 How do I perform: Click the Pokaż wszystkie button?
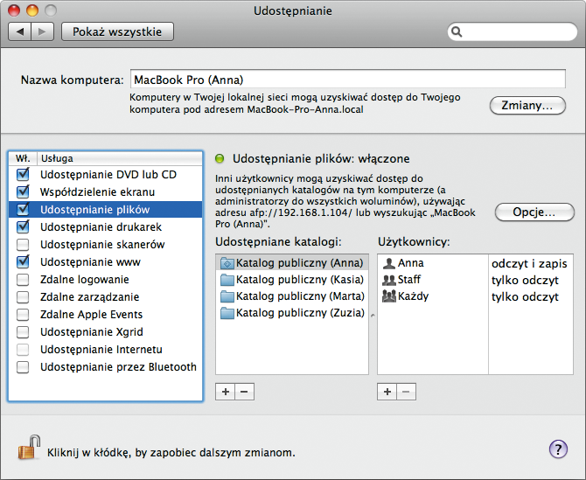(117, 31)
